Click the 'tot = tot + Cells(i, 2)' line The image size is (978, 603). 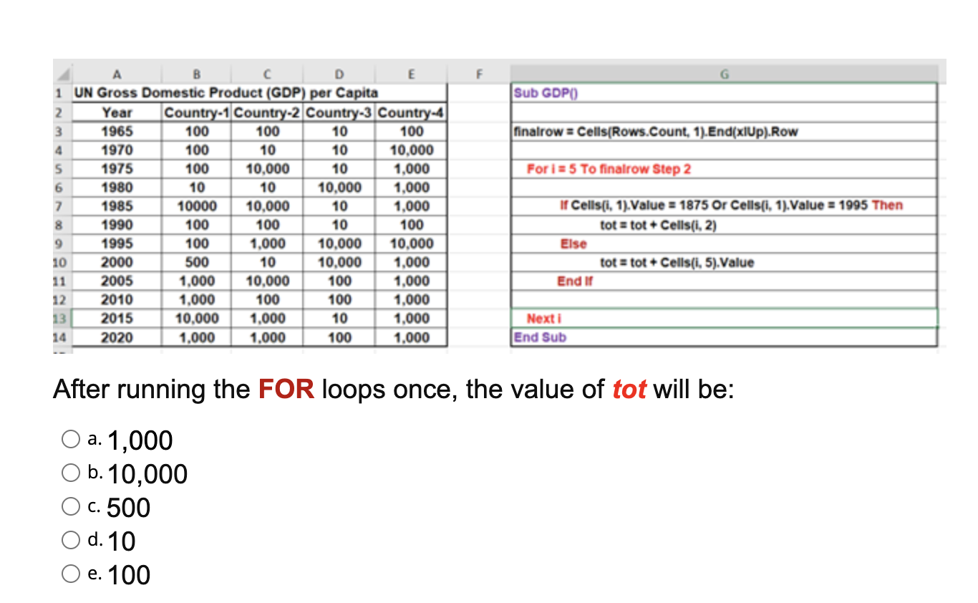(724, 225)
